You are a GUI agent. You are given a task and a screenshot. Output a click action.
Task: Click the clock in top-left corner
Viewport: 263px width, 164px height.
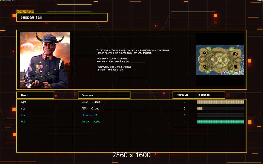coord(12,1)
